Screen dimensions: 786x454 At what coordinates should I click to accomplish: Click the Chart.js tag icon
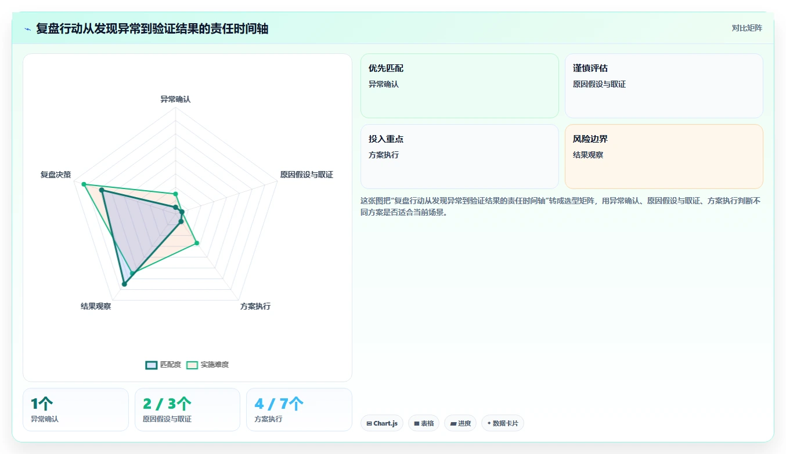click(x=369, y=424)
